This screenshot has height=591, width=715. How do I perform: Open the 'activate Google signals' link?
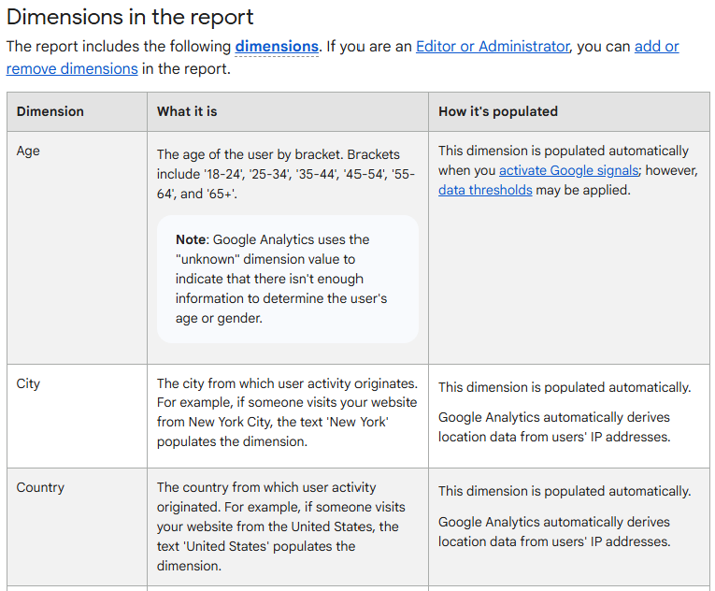pyautogui.click(x=568, y=170)
